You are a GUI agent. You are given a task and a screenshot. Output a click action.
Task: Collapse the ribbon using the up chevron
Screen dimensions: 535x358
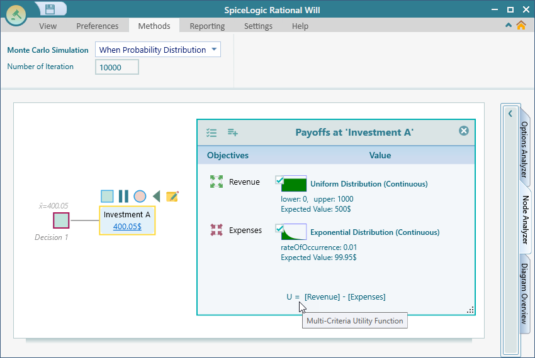coord(509,26)
